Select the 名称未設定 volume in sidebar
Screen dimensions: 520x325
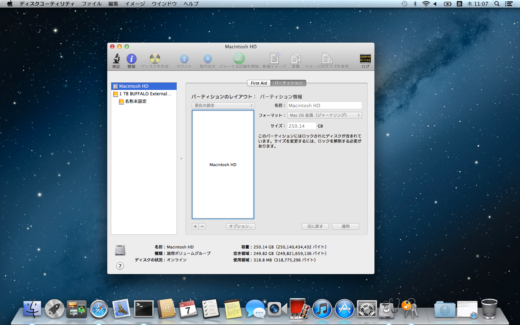pos(136,101)
